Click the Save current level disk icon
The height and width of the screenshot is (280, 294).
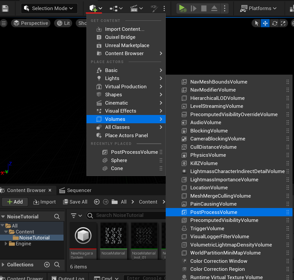pos(5,8)
